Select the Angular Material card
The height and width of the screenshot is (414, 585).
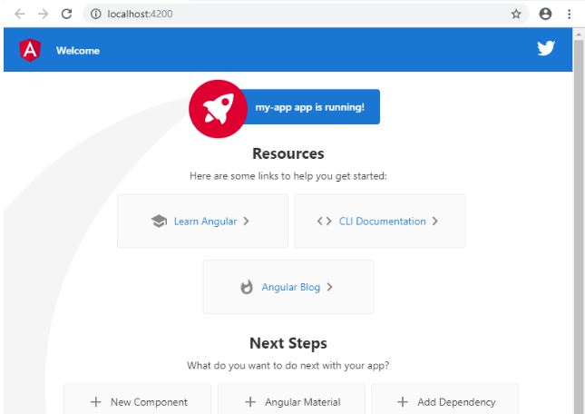[291, 399]
